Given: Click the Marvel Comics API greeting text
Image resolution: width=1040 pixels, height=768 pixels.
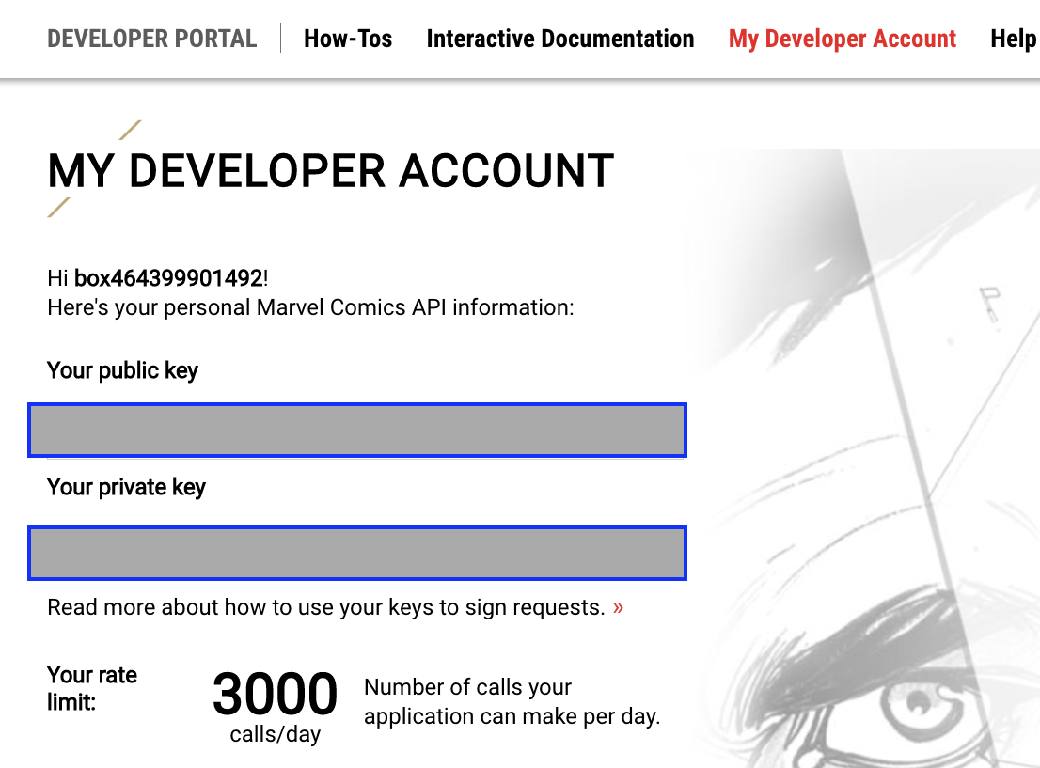Looking at the screenshot, I should point(310,307).
